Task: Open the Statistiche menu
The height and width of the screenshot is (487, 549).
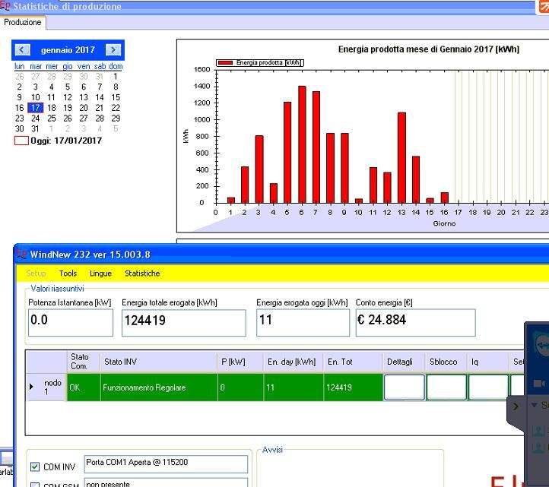Action: coord(142,274)
